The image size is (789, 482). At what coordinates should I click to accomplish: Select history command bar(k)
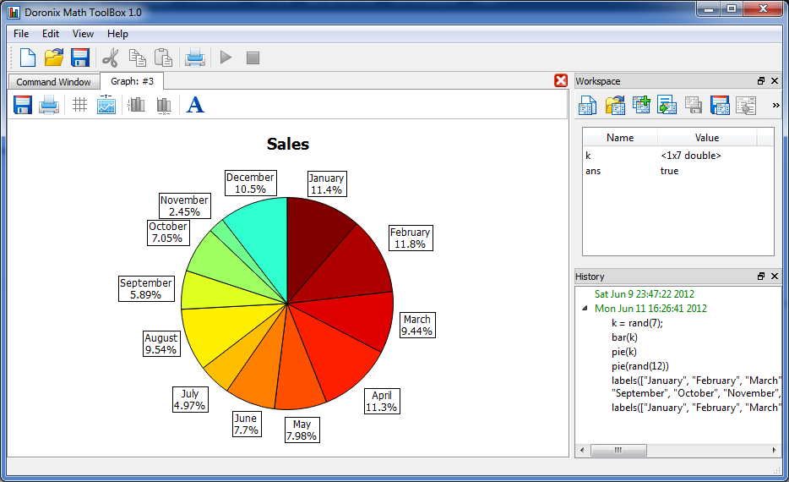coord(624,337)
